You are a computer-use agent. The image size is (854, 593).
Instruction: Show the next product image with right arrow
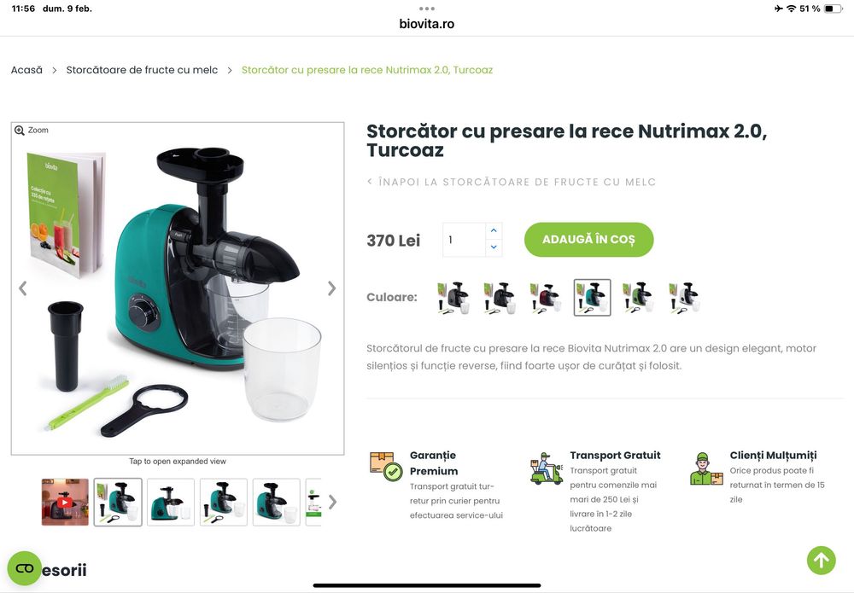pos(331,288)
